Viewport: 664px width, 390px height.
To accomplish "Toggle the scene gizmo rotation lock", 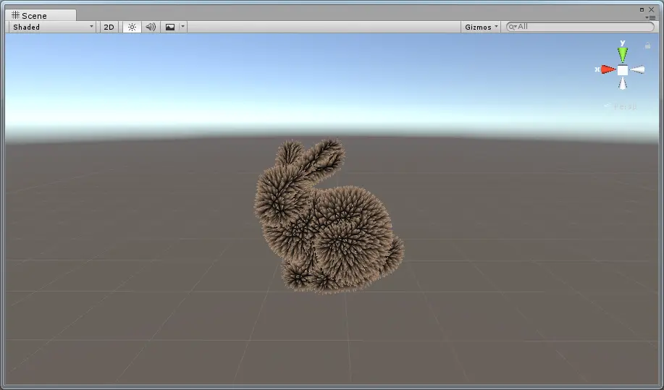I will point(647,46).
